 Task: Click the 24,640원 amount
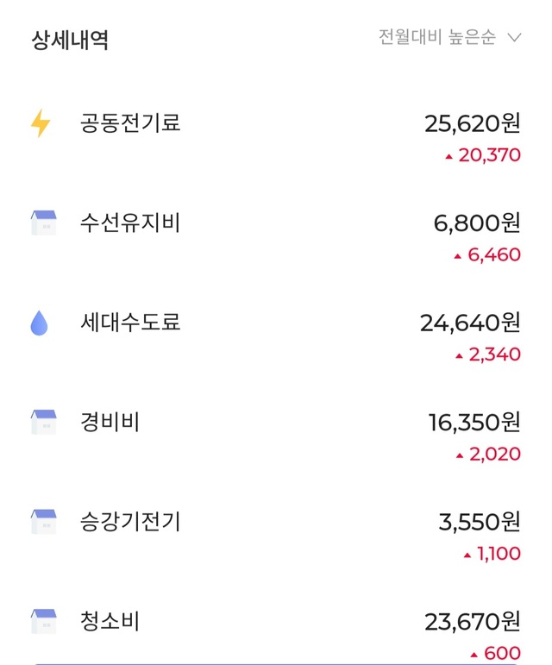pos(470,323)
